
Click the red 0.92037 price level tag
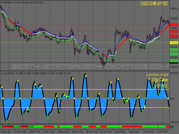pyautogui.click(x=174, y=25)
